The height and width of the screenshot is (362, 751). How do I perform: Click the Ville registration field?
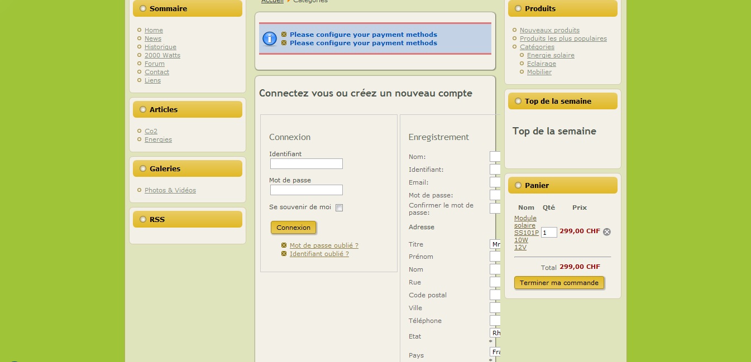pyautogui.click(x=495, y=308)
